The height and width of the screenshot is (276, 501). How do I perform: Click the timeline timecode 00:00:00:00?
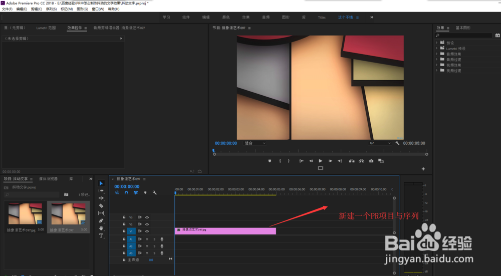click(127, 186)
